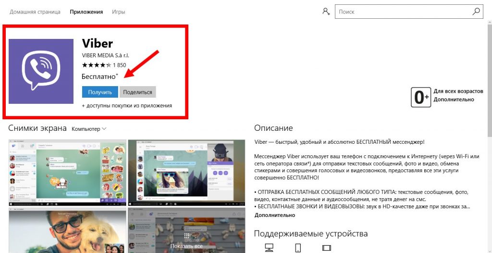This screenshot has height=253, width=492.
Task: Click Дополнительно under age rating
Action: (x=454, y=100)
